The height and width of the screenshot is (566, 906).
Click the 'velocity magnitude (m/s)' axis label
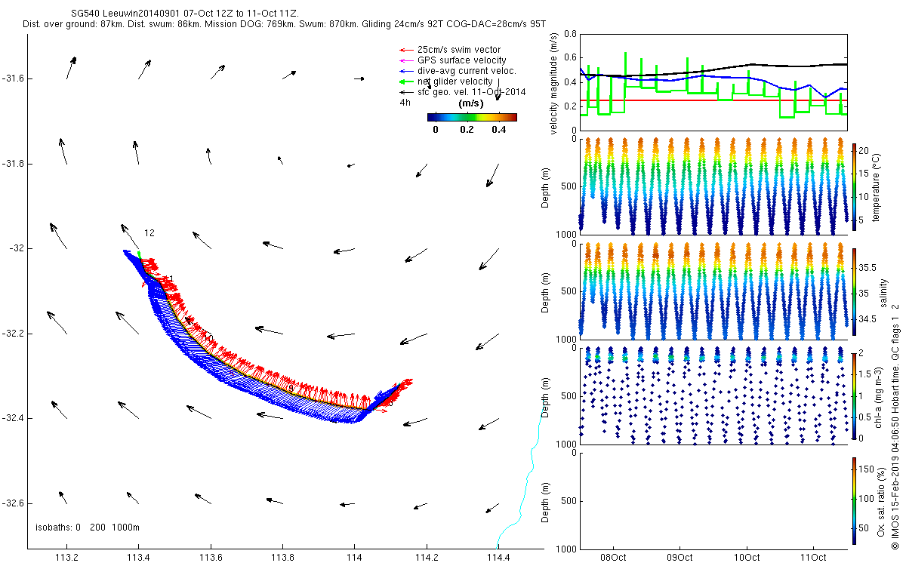coord(555,83)
